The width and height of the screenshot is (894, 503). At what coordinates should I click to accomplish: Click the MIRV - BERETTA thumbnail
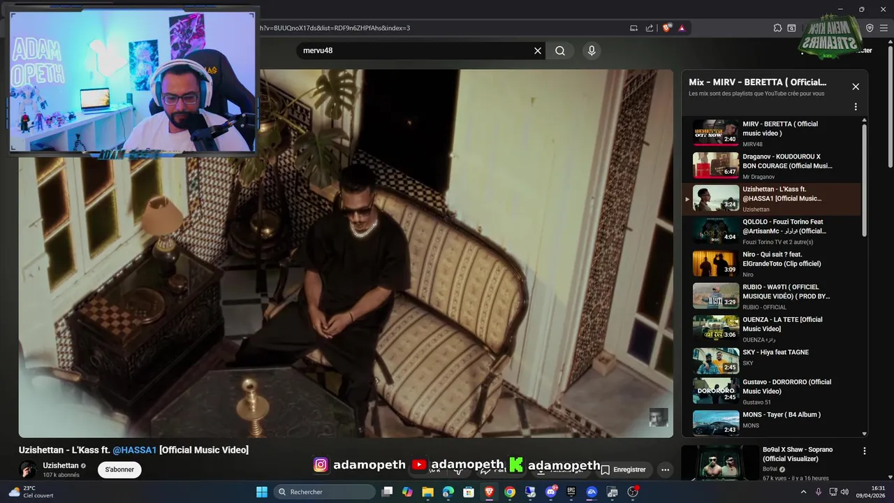(716, 133)
